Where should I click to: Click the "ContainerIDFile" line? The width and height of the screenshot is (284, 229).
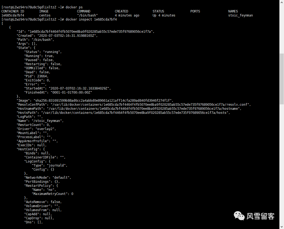pyautogui.click(x=45, y=157)
